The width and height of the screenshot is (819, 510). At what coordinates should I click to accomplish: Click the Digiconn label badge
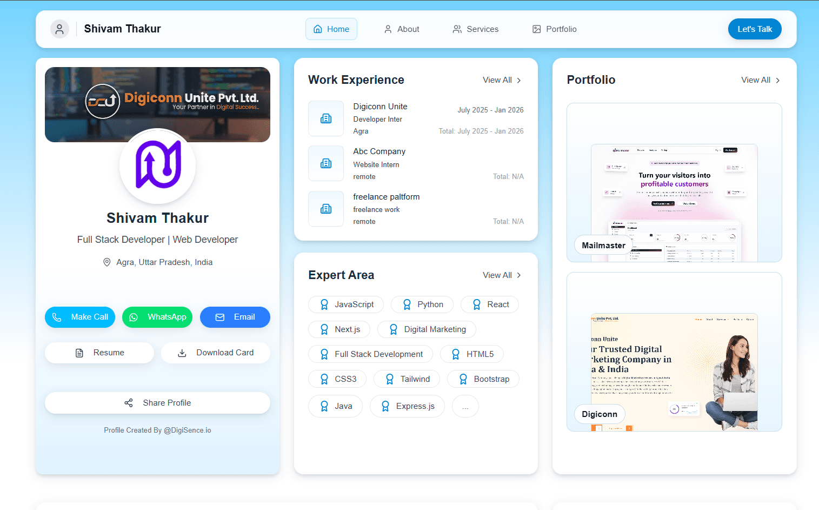point(600,414)
